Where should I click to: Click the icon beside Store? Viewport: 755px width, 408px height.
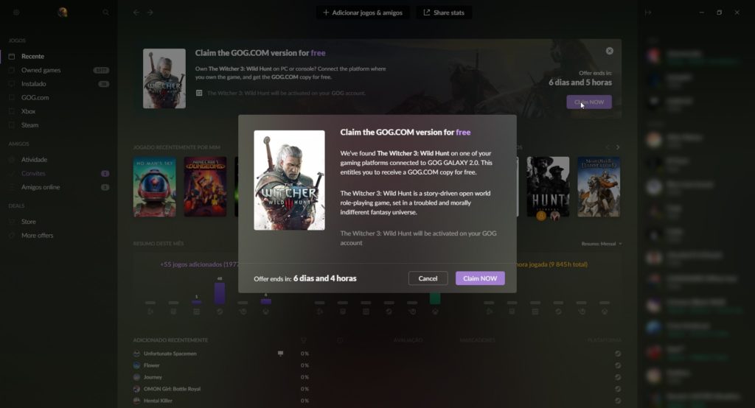pyautogui.click(x=12, y=222)
